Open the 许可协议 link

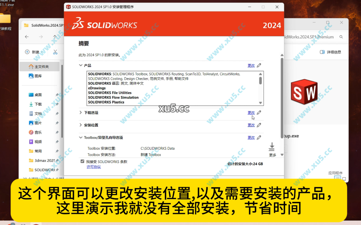click(93, 166)
